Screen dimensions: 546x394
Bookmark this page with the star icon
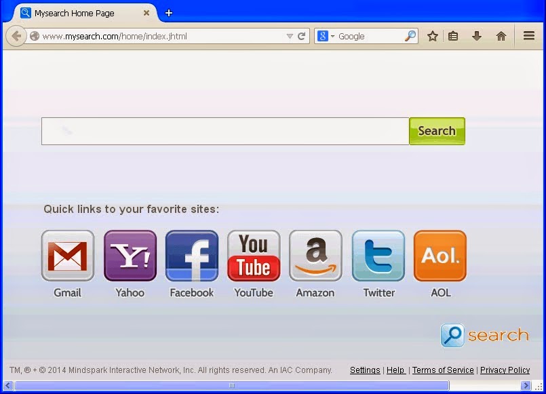pos(433,36)
